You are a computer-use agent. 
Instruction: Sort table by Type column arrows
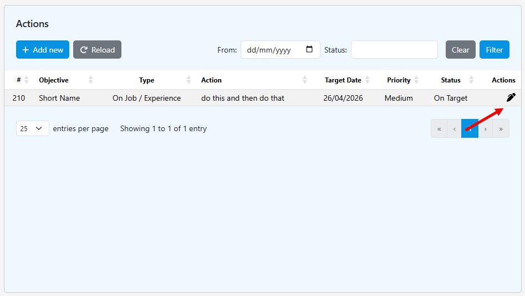[188, 80]
